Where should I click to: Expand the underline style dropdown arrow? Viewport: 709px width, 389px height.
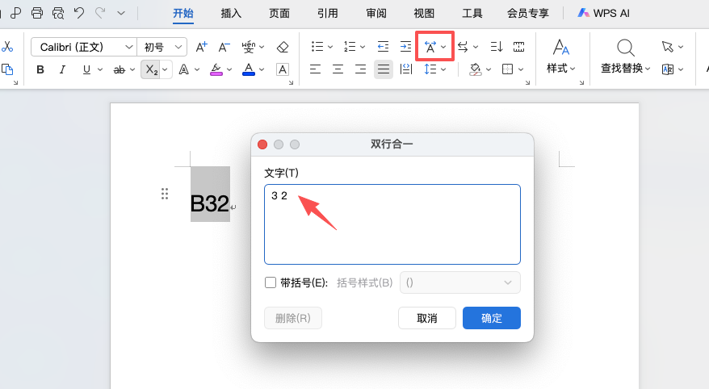click(x=100, y=69)
